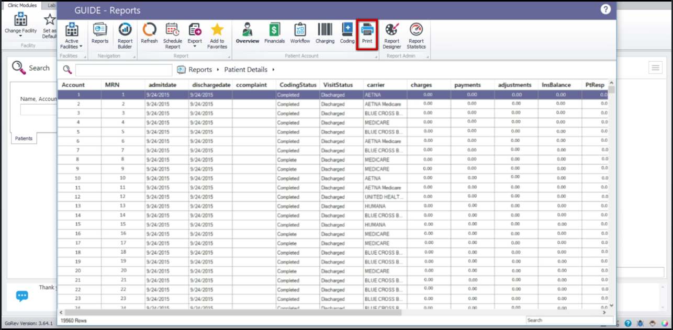Open Report Statistics
673x330 pixels.
click(x=416, y=36)
